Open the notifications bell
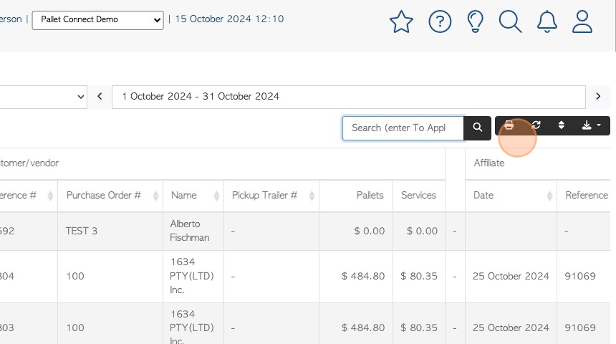 [547, 21]
